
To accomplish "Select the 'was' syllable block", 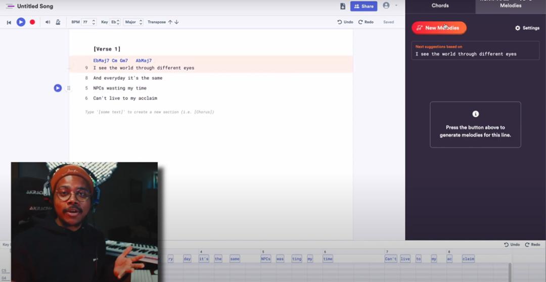I will click(x=280, y=259).
